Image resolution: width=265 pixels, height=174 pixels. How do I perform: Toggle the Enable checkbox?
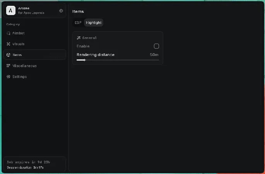156,46
